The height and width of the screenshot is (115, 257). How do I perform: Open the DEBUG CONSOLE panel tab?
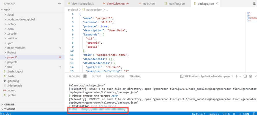pyautogui.click(x=115, y=76)
